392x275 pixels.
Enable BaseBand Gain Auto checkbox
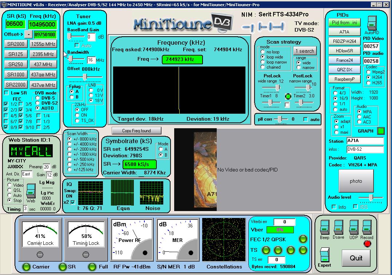click(x=77, y=45)
